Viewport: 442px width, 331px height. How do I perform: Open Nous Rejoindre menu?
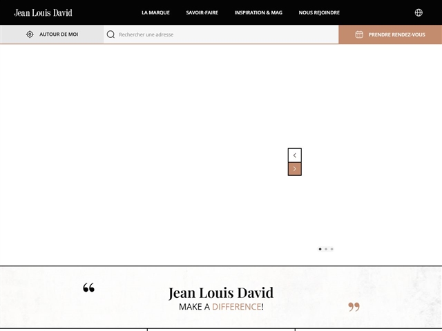click(319, 12)
